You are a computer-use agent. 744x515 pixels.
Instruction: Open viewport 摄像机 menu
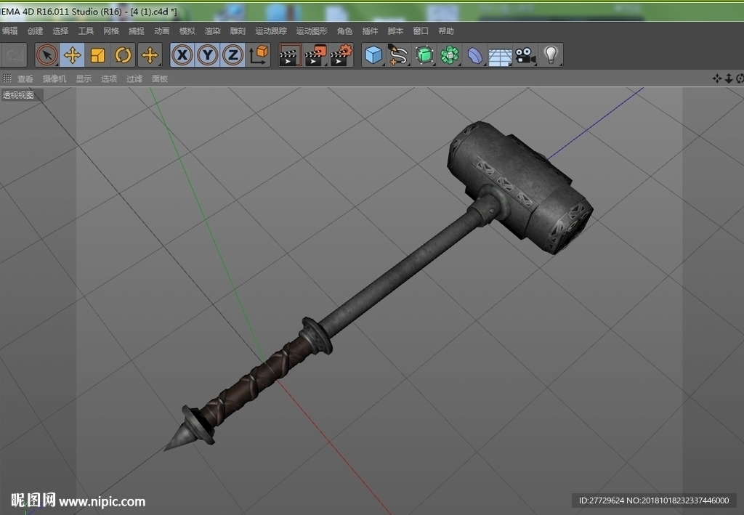point(54,78)
